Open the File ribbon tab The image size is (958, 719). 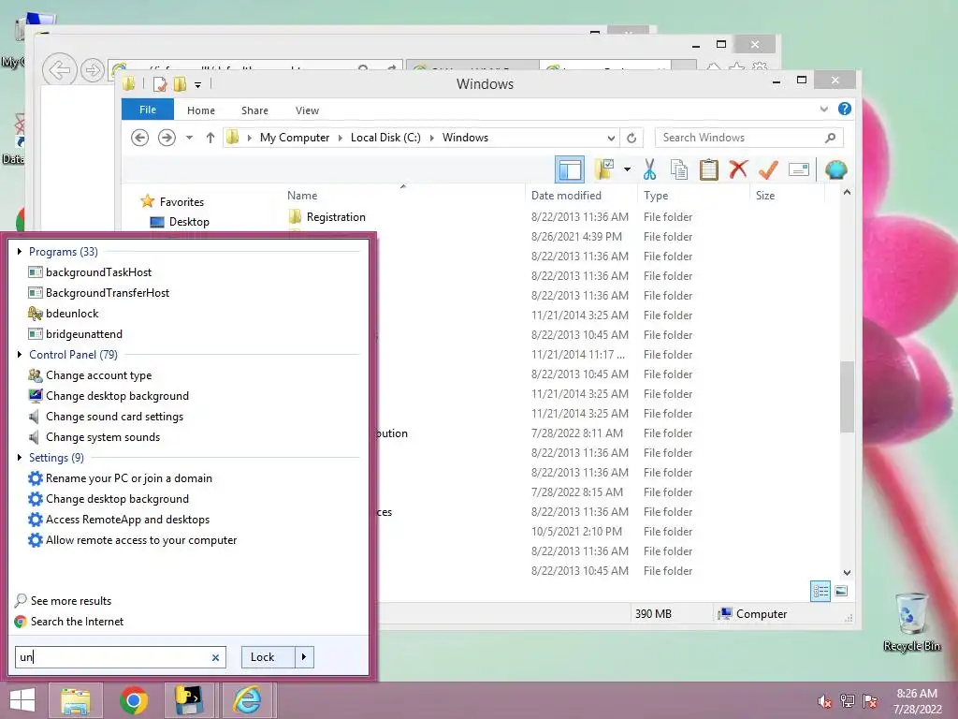[x=147, y=110]
